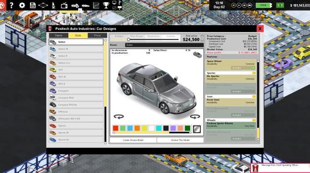Image resolution: width=310 pixels, height=173 pixels.
Task: Open the settings gear in top toolbar
Action: [22, 5]
